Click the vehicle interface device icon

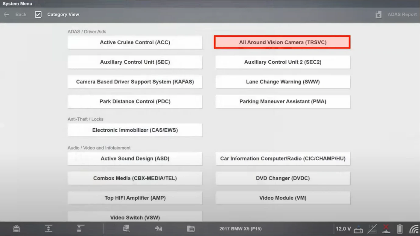[358, 229]
